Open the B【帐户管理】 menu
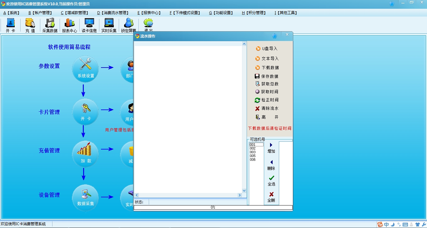427x228 pixels. click(x=40, y=13)
